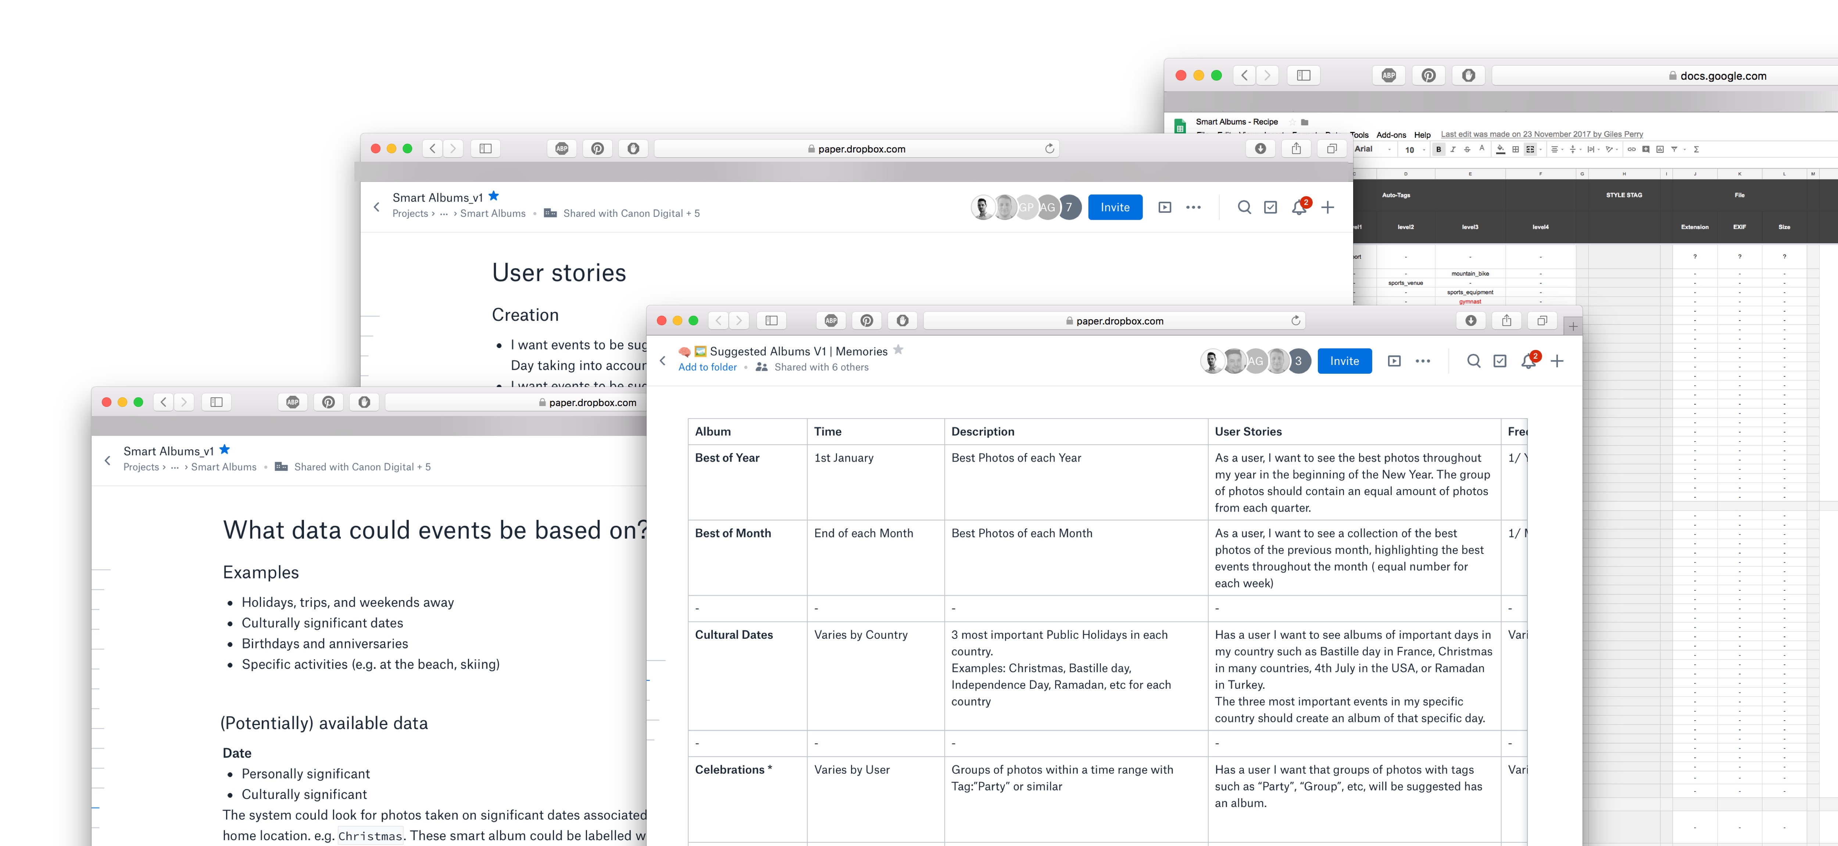Viewport: 1838px width, 846px height.
Task: Click share icon in User stories window toolbar
Action: 1297,148
